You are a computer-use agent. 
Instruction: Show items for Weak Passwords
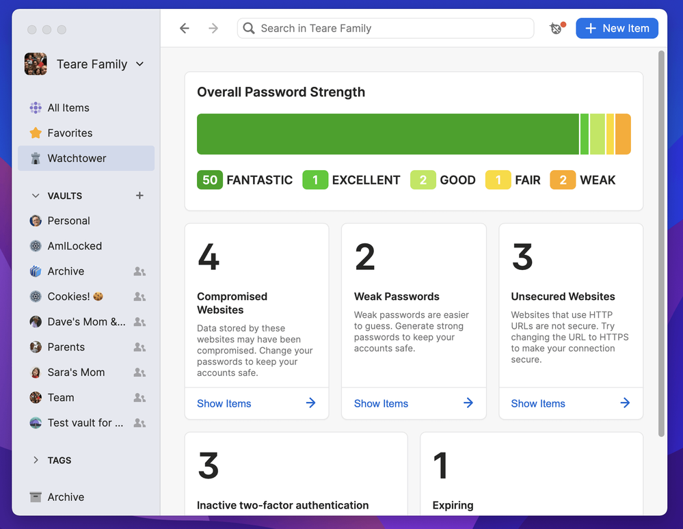(414, 403)
